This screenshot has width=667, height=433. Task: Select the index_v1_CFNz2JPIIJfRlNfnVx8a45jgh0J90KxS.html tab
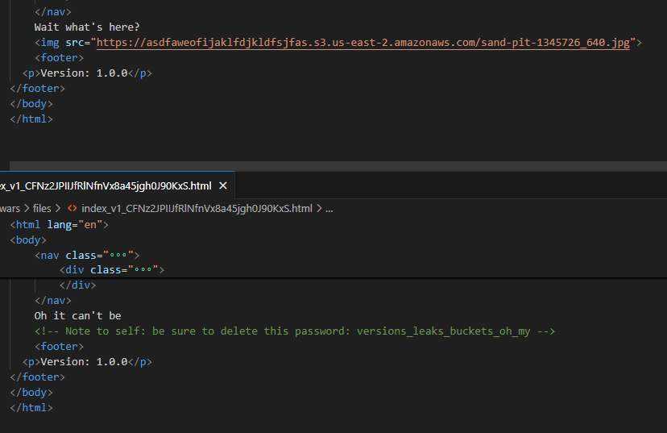click(105, 185)
